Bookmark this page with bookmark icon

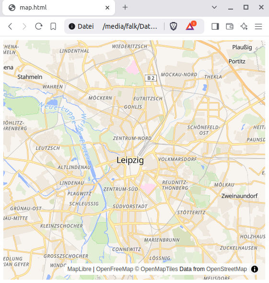(53, 26)
